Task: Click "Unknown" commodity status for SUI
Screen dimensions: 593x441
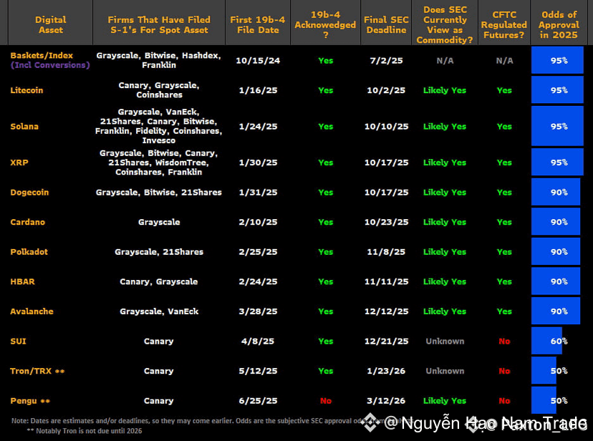Action: (x=445, y=341)
